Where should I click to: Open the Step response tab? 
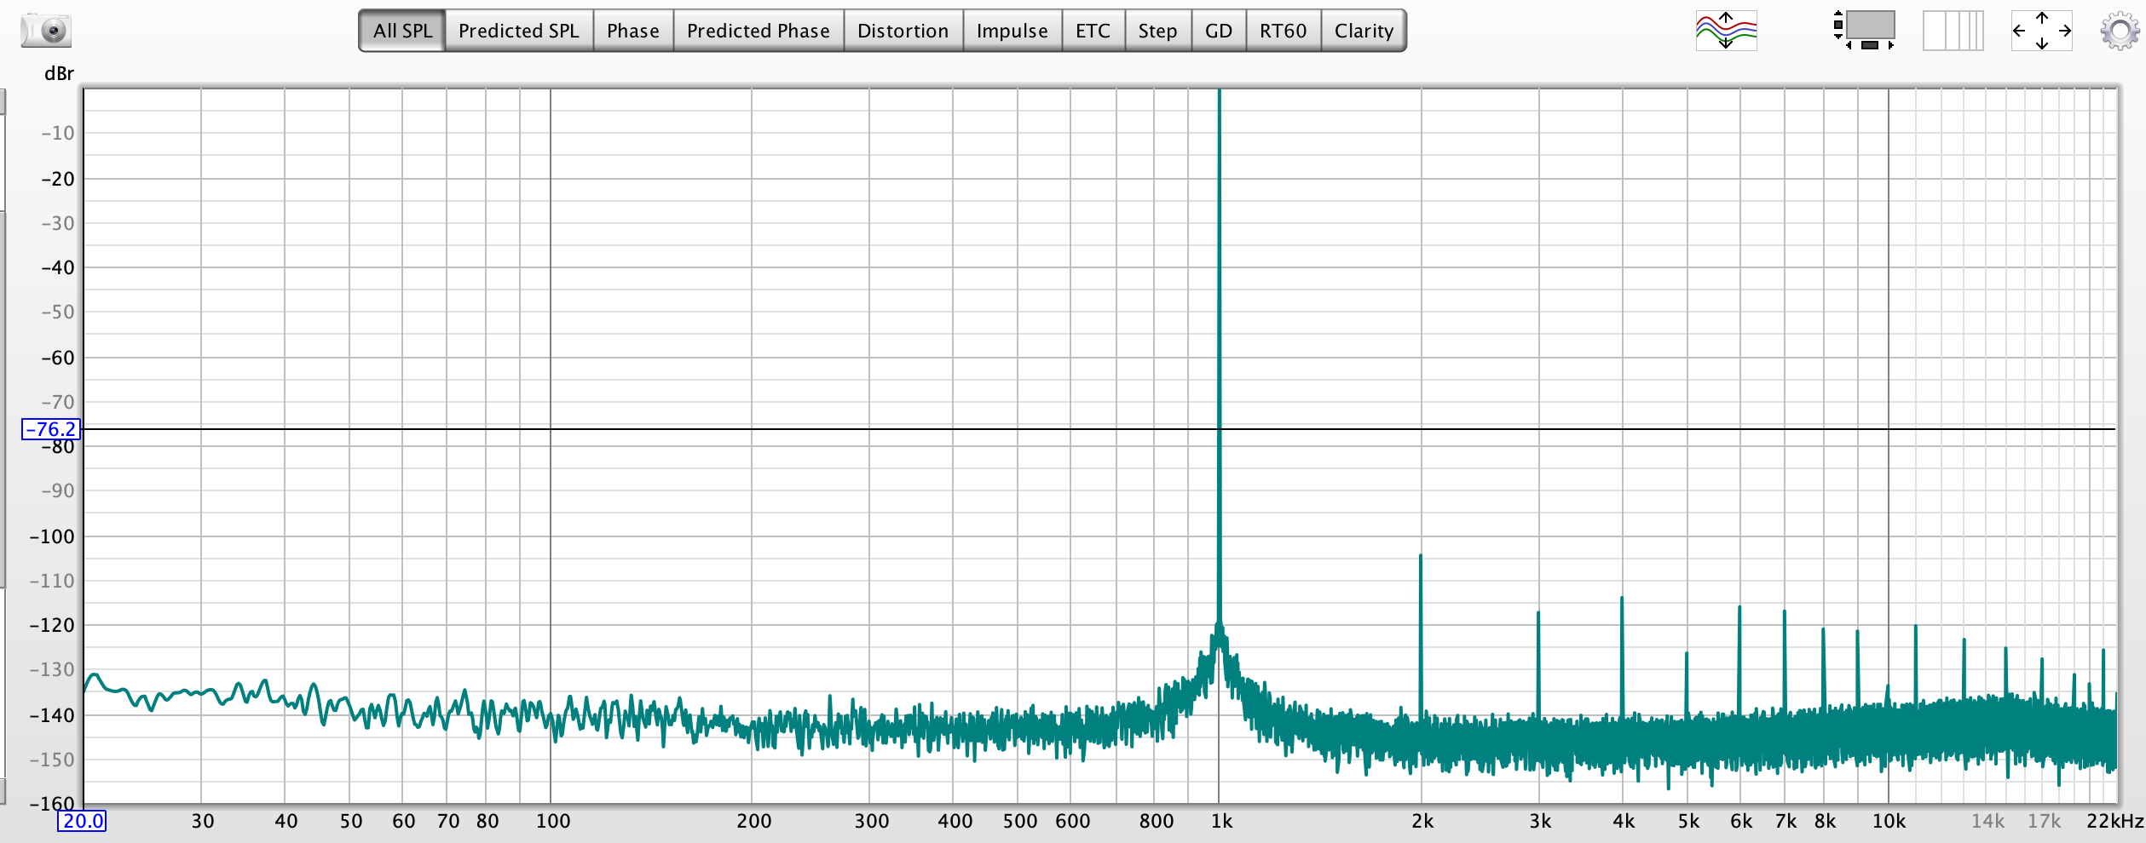pyautogui.click(x=1158, y=31)
